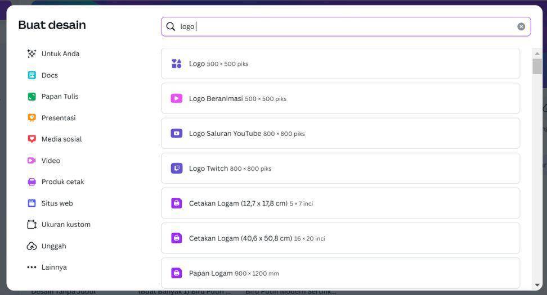Select Cetakan Logam (40,6 x 50,8 cm) result

[340, 238]
